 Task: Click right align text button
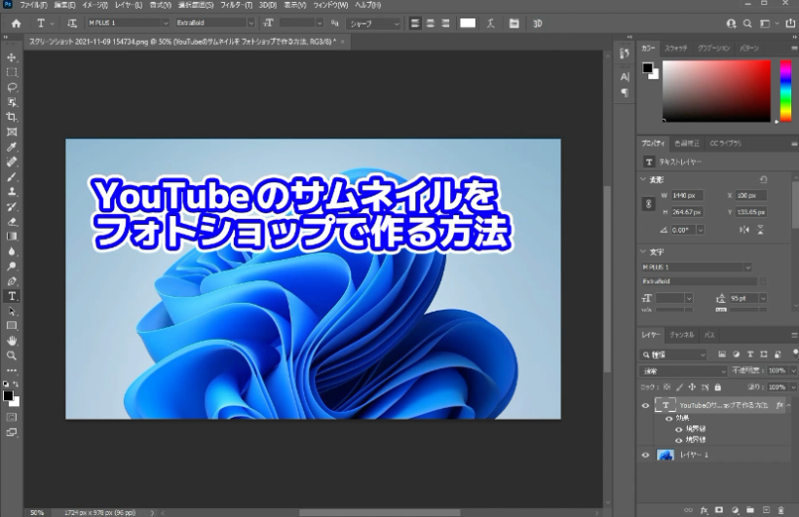[x=445, y=23]
